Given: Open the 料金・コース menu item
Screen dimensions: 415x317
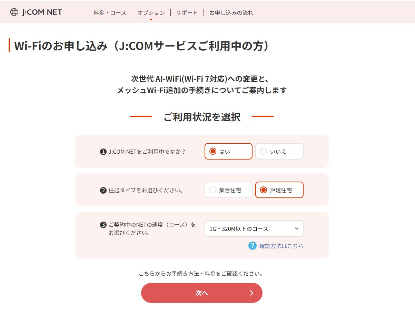Looking at the screenshot, I should pyautogui.click(x=110, y=13).
